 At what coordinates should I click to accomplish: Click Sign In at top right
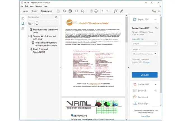coord(156,11)
